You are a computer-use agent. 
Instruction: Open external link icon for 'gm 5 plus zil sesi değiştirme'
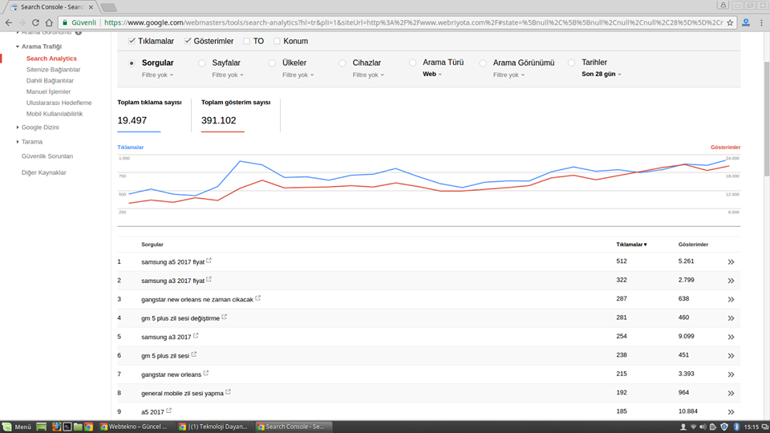click(x=224, y=318)
